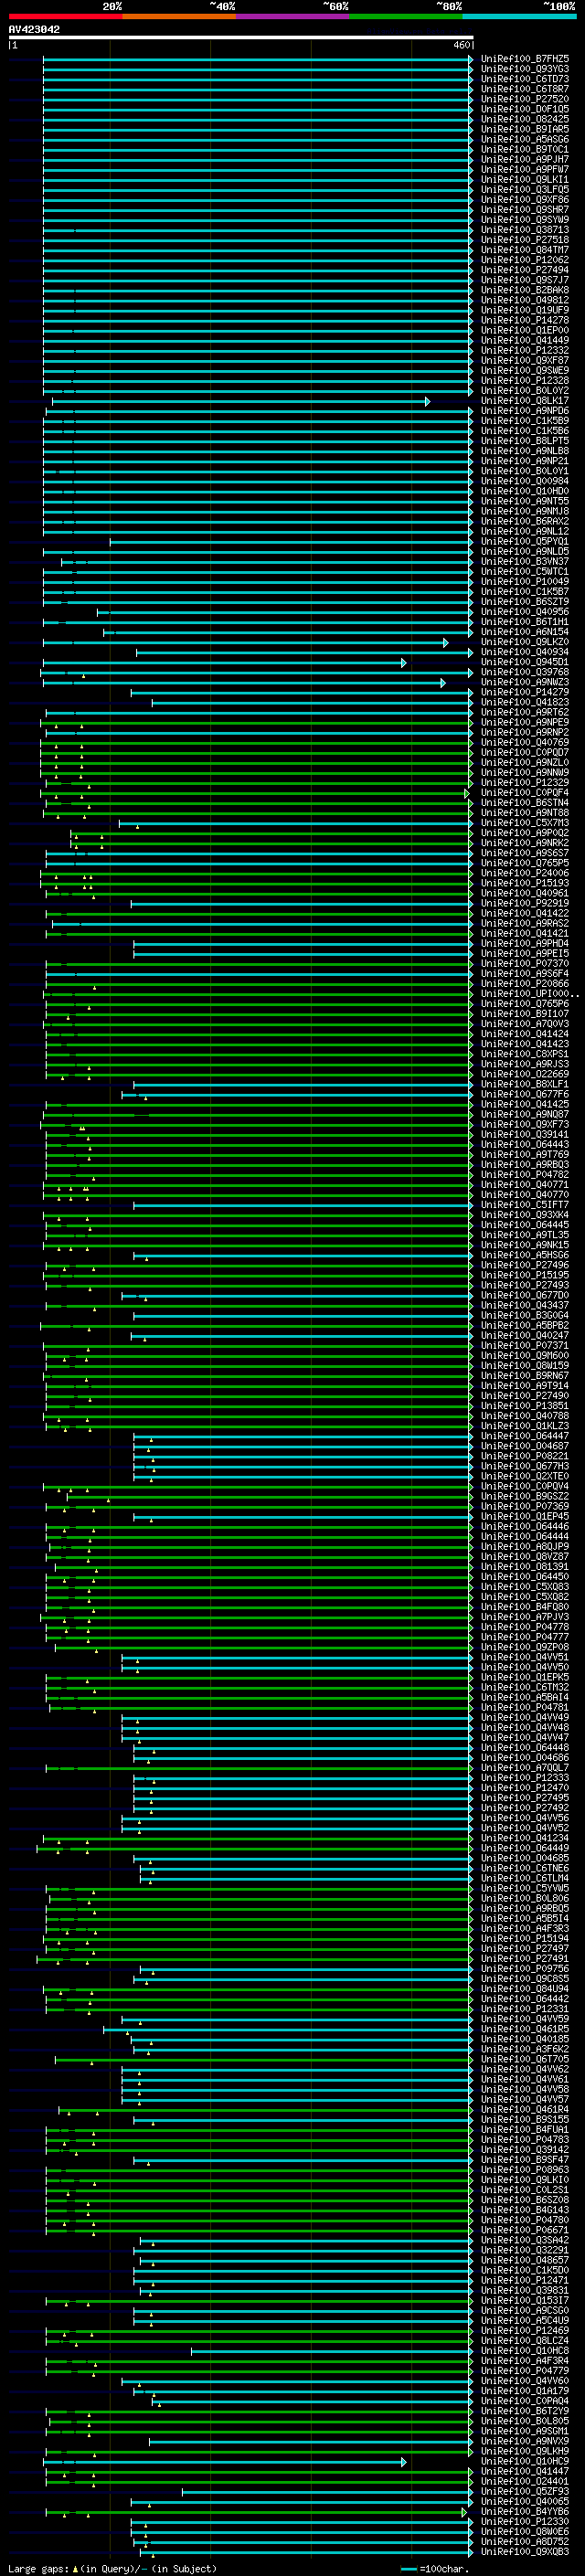
Task: Select the UniRef100_B9GSZ2 label
Action: click(x=525, y=1496)
